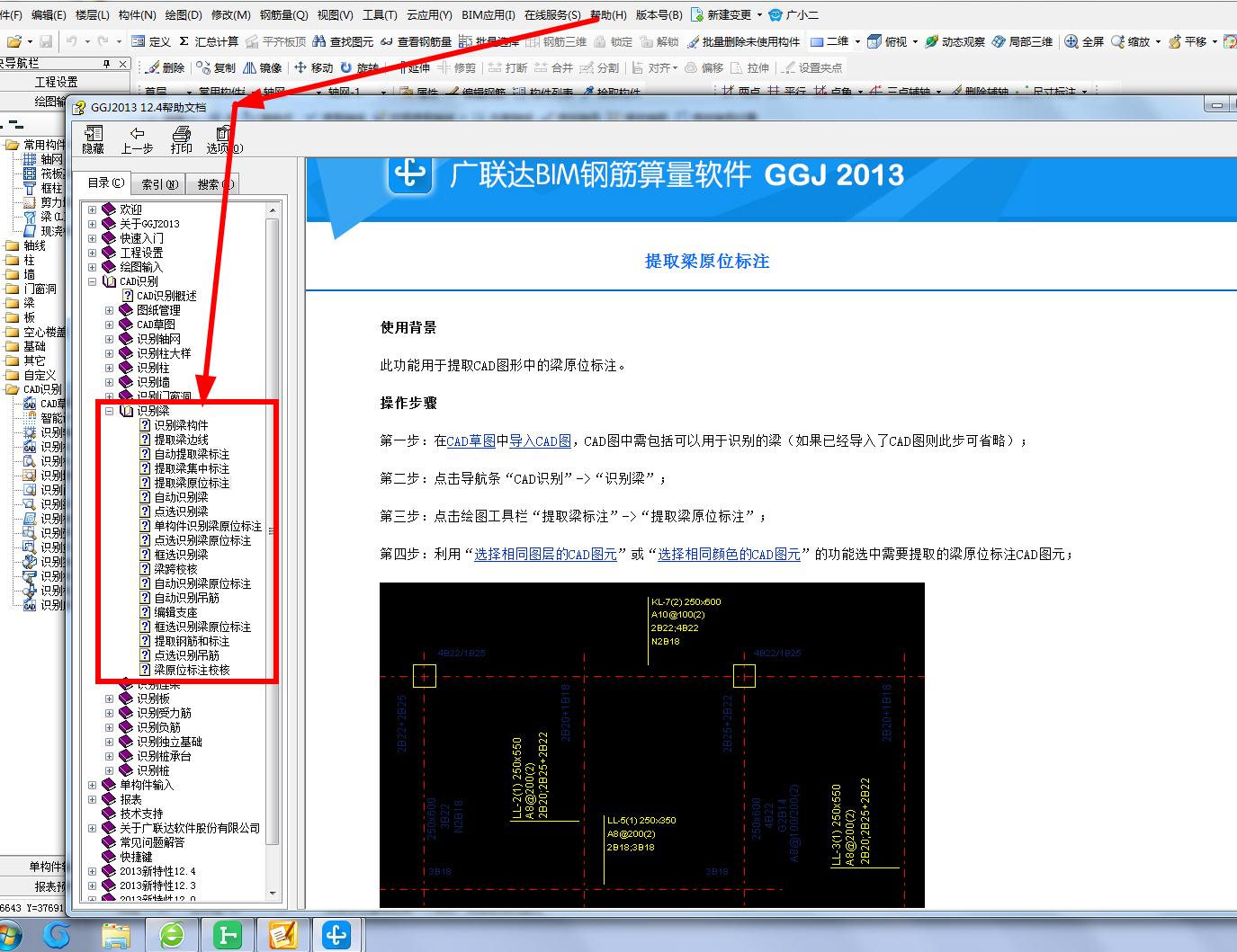
Task: Open the file explorer taskbar icon
Action: click(x=115, y=935)
